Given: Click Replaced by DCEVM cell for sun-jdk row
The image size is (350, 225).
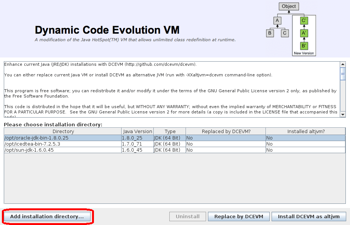Looking at the screenshot, I should tap(226, 150).
